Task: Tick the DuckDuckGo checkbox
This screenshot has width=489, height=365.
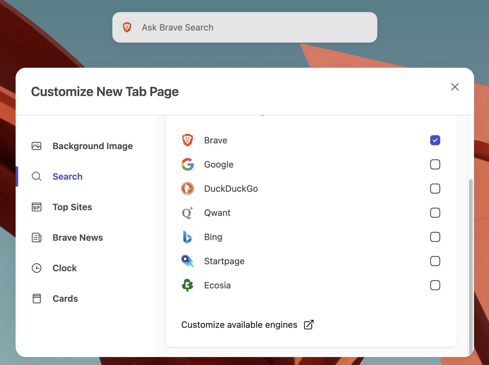Action: 435,189
